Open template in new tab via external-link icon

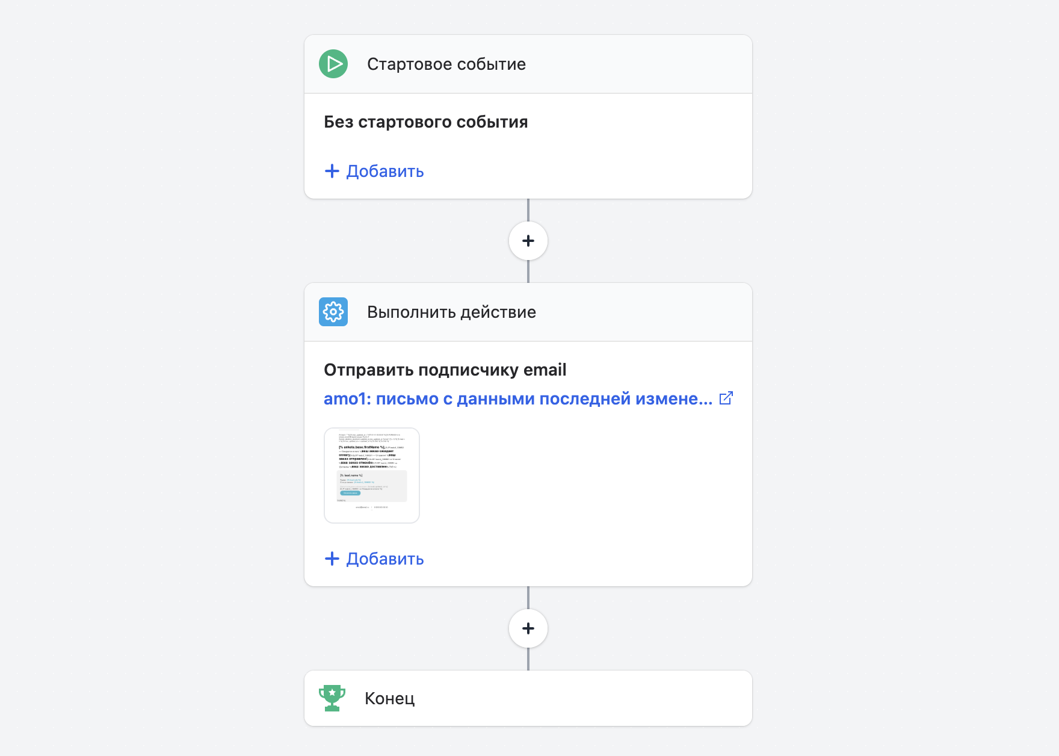pyautogui.click(x=726, y=398)
